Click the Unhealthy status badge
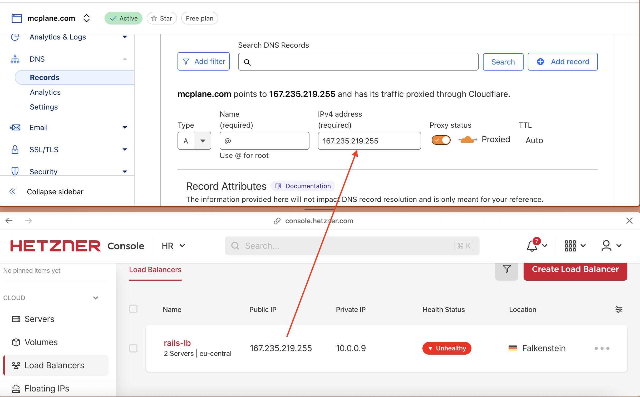 tap(447, 348)
